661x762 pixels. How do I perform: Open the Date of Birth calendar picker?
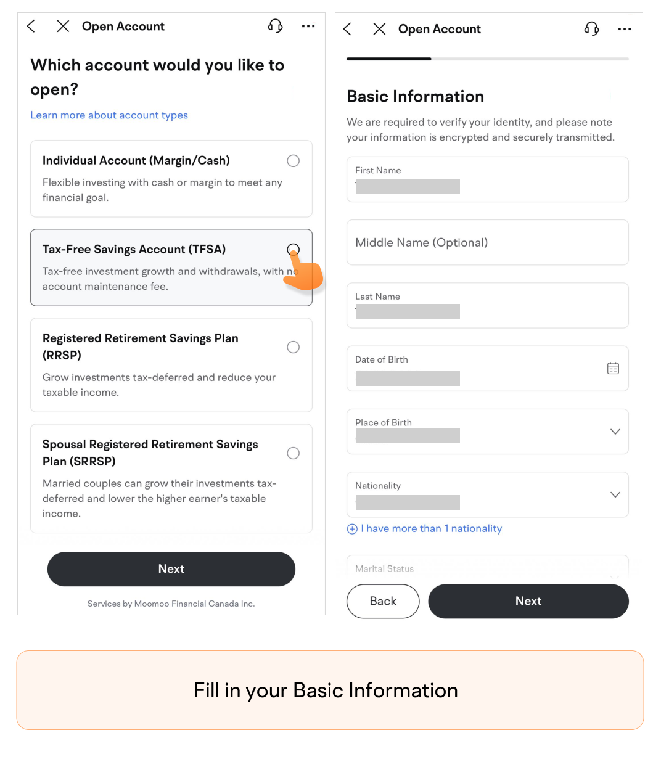(x=613, y=368)
